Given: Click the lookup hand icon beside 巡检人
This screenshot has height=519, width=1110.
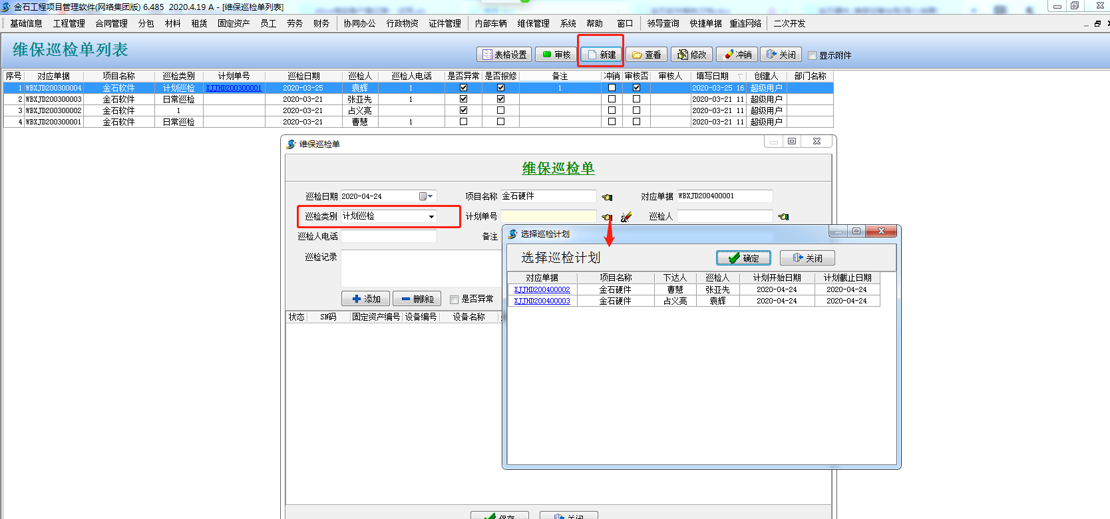Looking at the screenshot, I should [783, 217].
